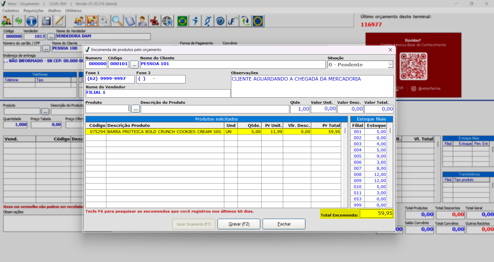The image size is (494, 262).
Task: Click the Gravar (F2) button
Action: 239,224
